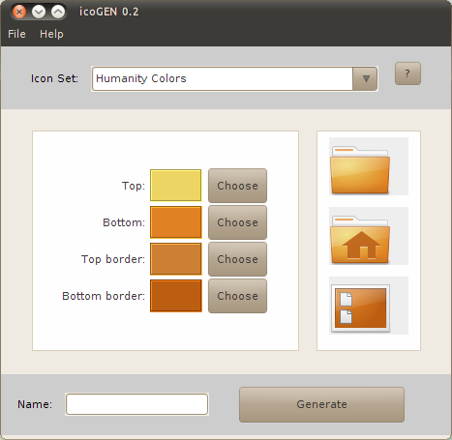Click the Generate button

[x=321, y=404]
